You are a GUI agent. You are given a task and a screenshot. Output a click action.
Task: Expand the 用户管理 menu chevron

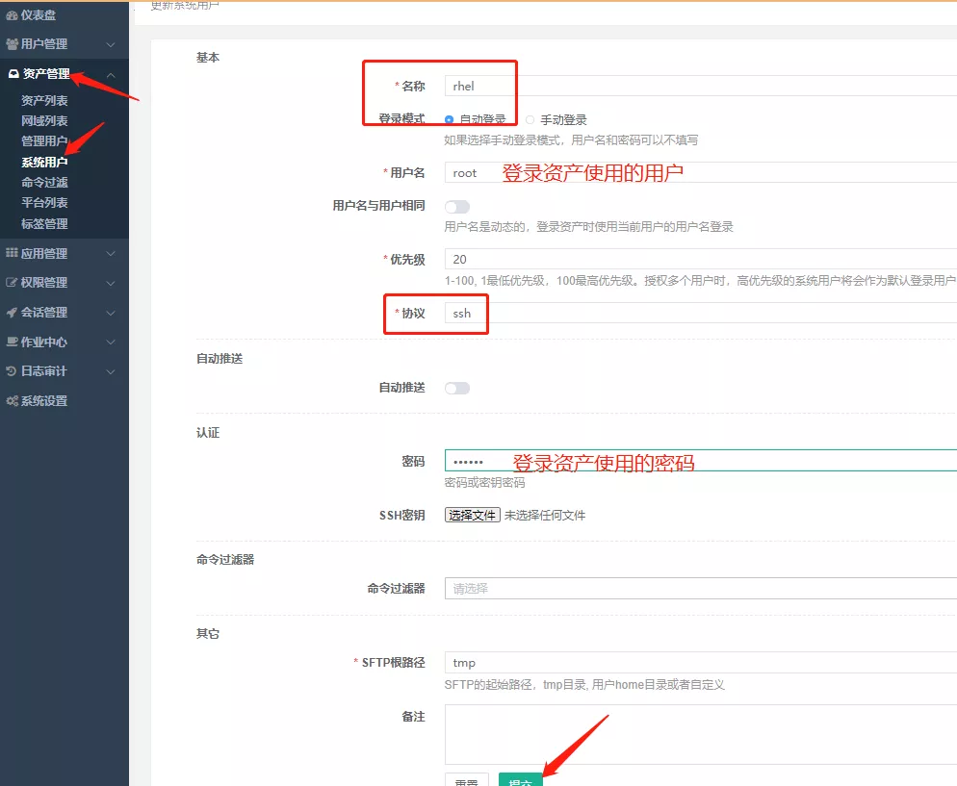111,44
